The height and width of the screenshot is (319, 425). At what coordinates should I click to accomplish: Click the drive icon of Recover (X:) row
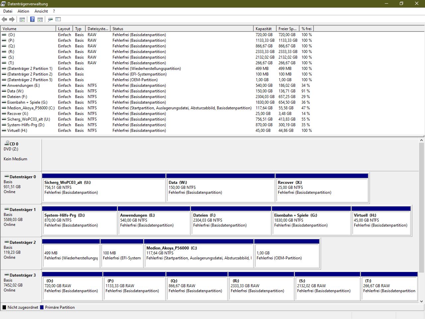[x=4, y=113]
